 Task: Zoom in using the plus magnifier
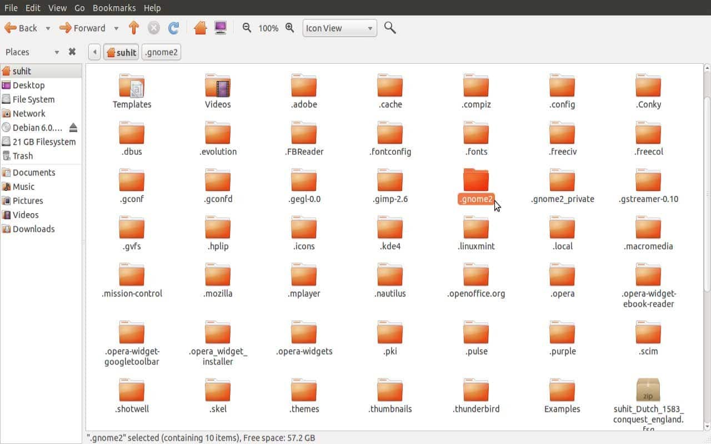coord(289,28)
